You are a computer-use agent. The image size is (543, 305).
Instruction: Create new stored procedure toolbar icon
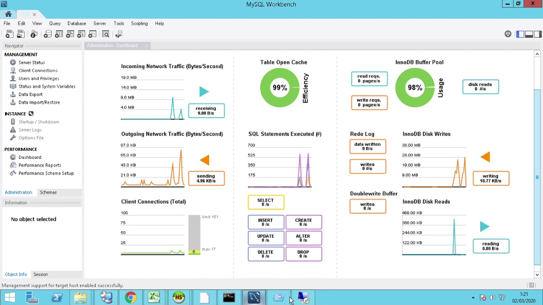pos(81,34)
